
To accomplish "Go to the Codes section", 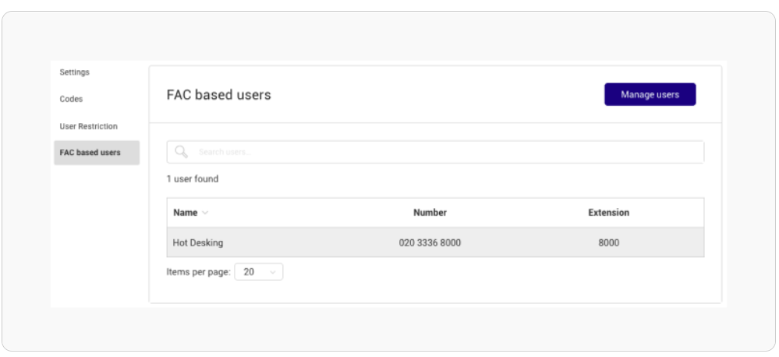I will [71, 99].
